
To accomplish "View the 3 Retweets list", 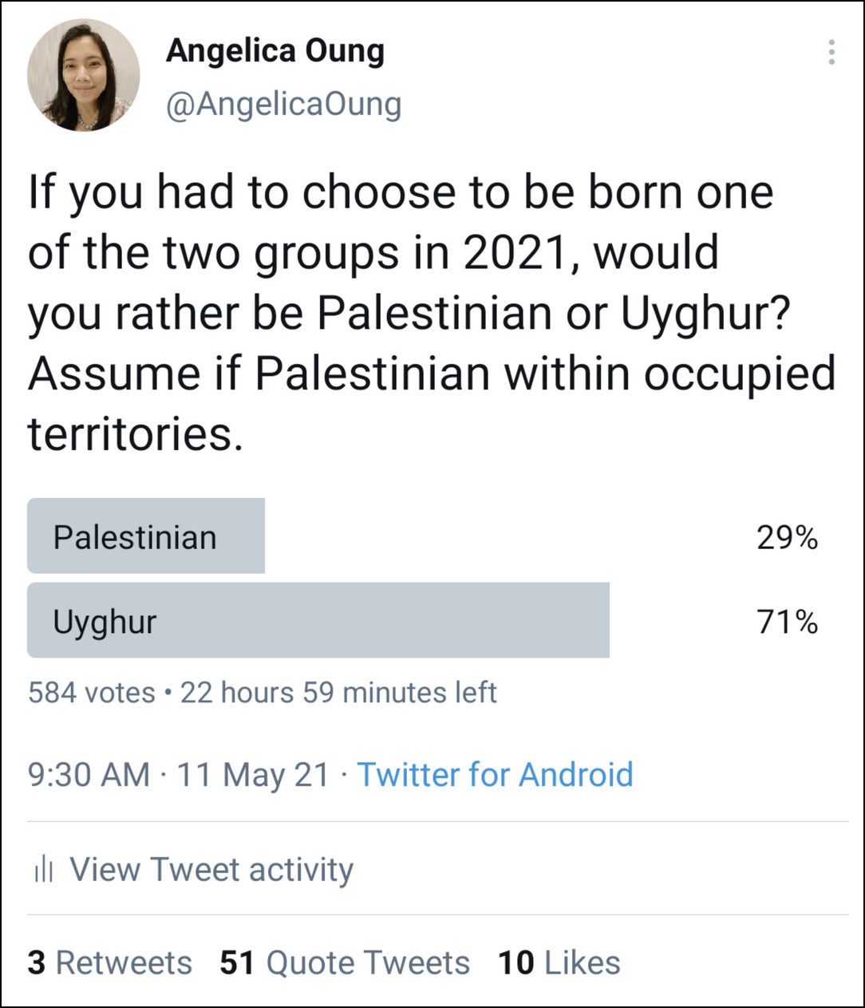I will [x=109, y=963].
